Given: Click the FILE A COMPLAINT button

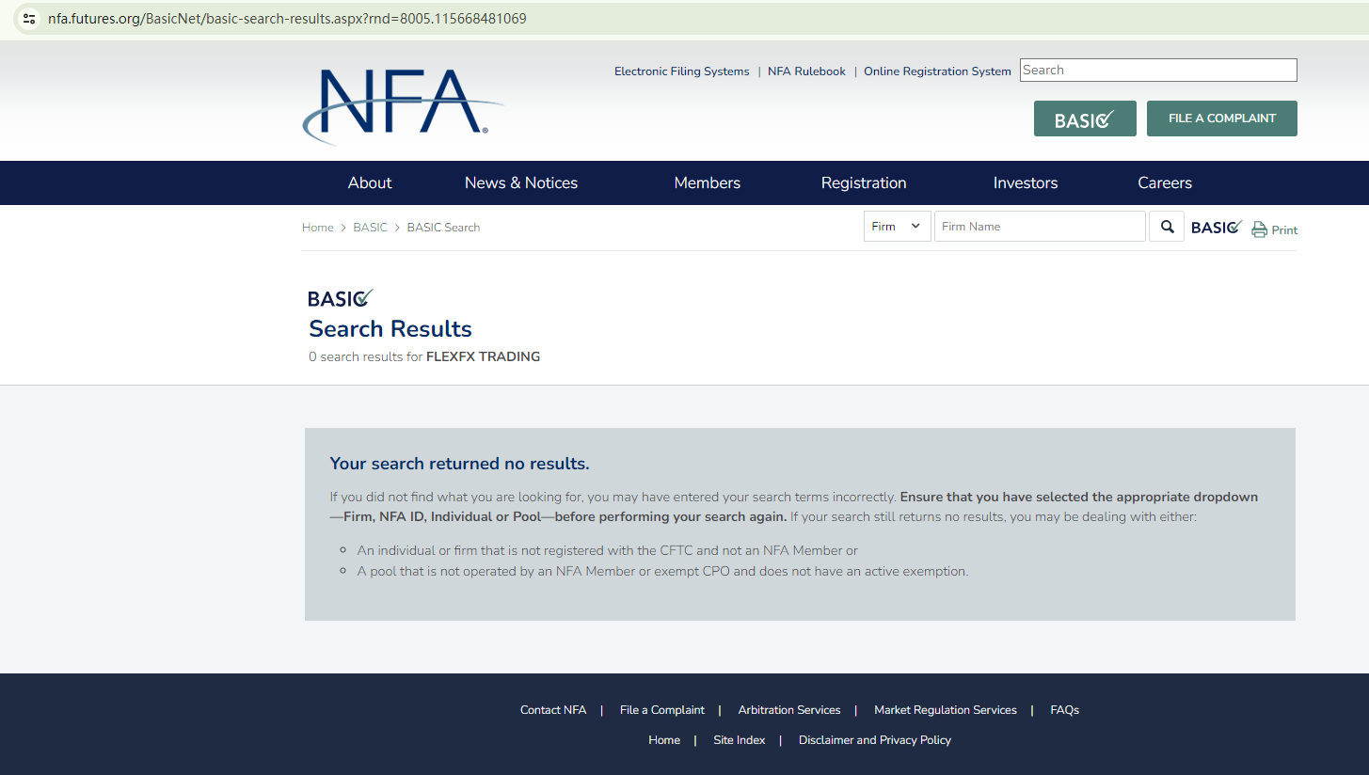Looking at the screenshot, I should (1221, 119).
